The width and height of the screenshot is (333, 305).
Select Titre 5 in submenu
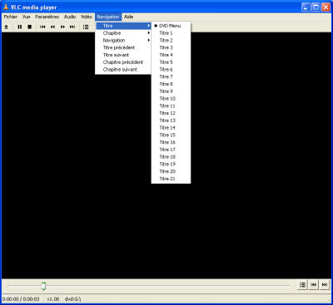pyautogui.click(x=171, y=62)
